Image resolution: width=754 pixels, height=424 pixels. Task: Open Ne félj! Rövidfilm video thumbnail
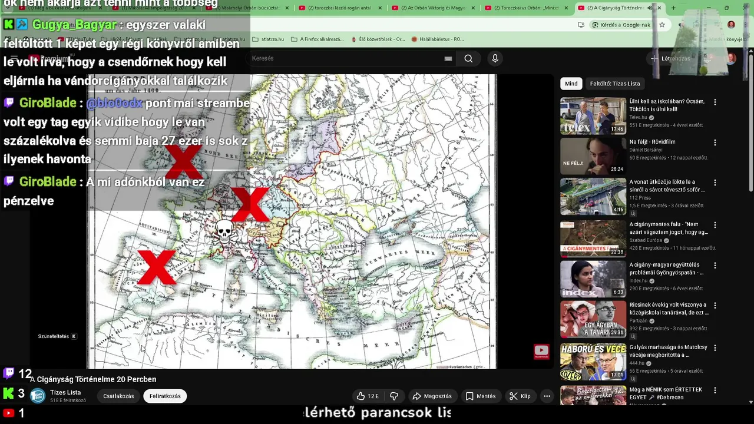(x=593, y=156)
